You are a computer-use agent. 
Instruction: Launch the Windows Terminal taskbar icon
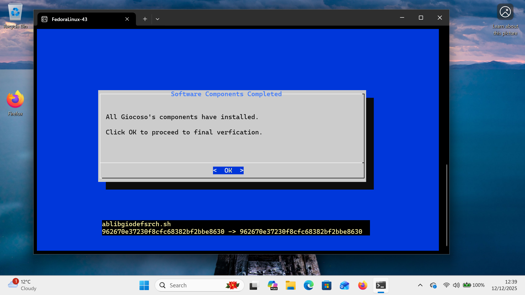381,285
